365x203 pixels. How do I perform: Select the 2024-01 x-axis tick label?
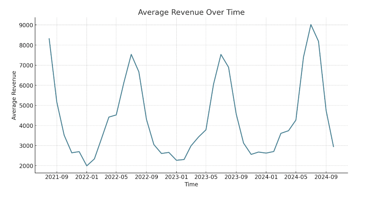266,177
